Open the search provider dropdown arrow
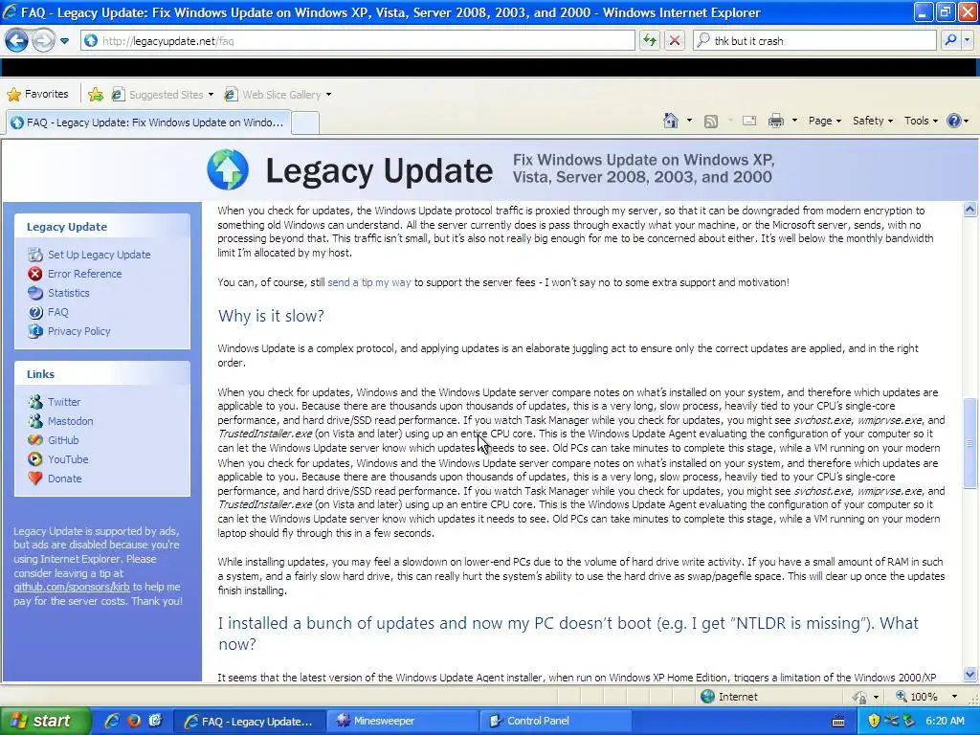 pyautogui.click(x=968, y=40)
